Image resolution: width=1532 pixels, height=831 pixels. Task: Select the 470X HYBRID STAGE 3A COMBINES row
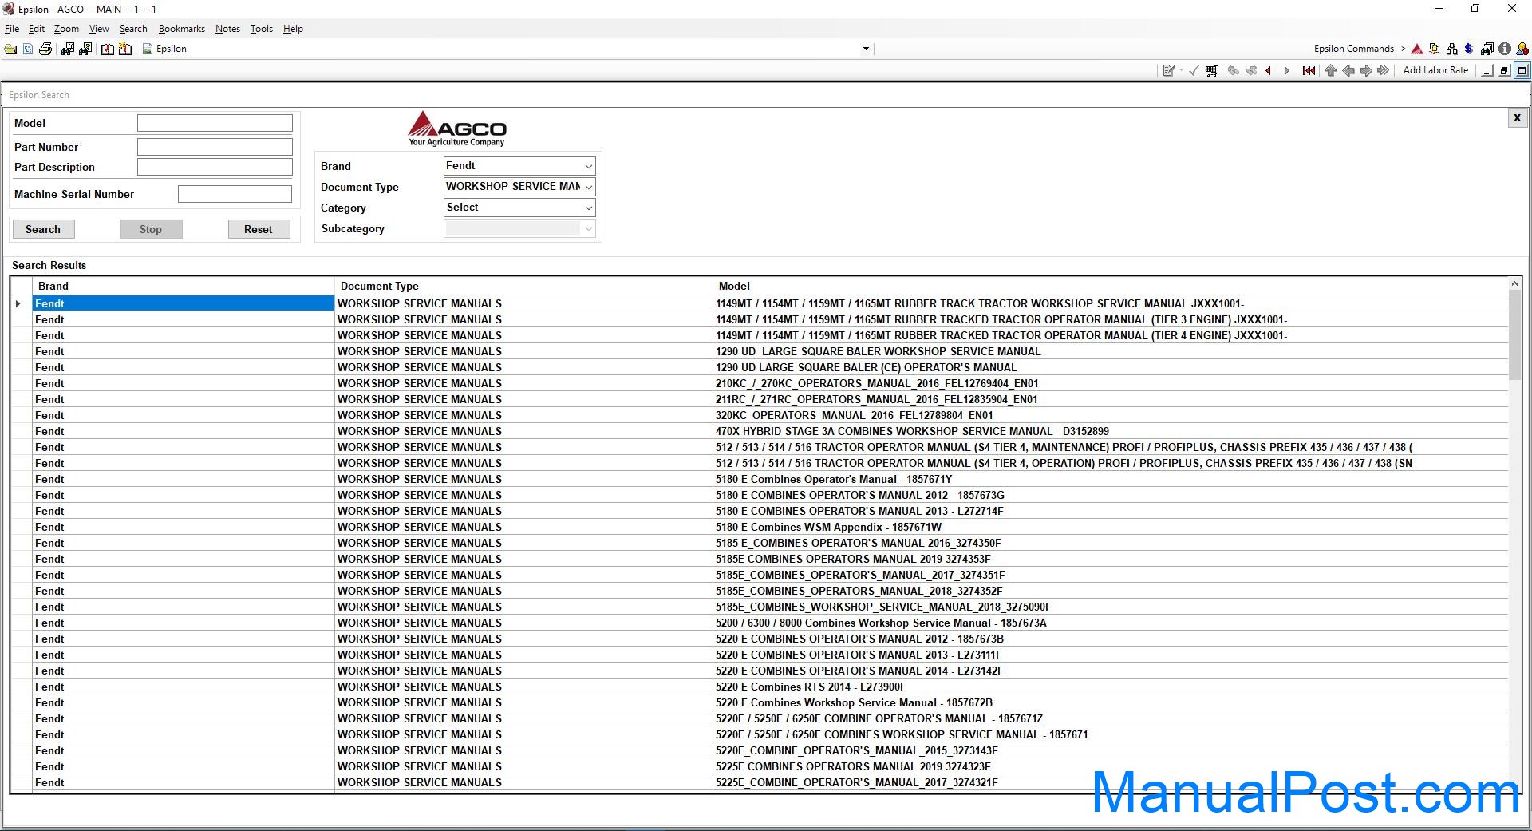pos(759,431)
